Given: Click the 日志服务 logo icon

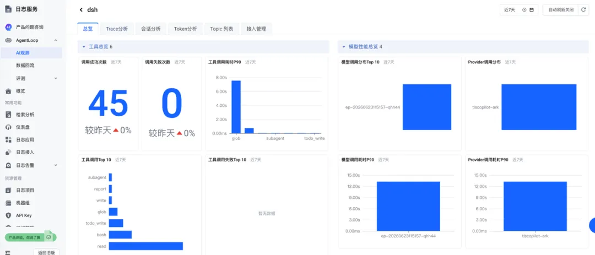Looking at the screenshot, I should [x=8, y=9].
